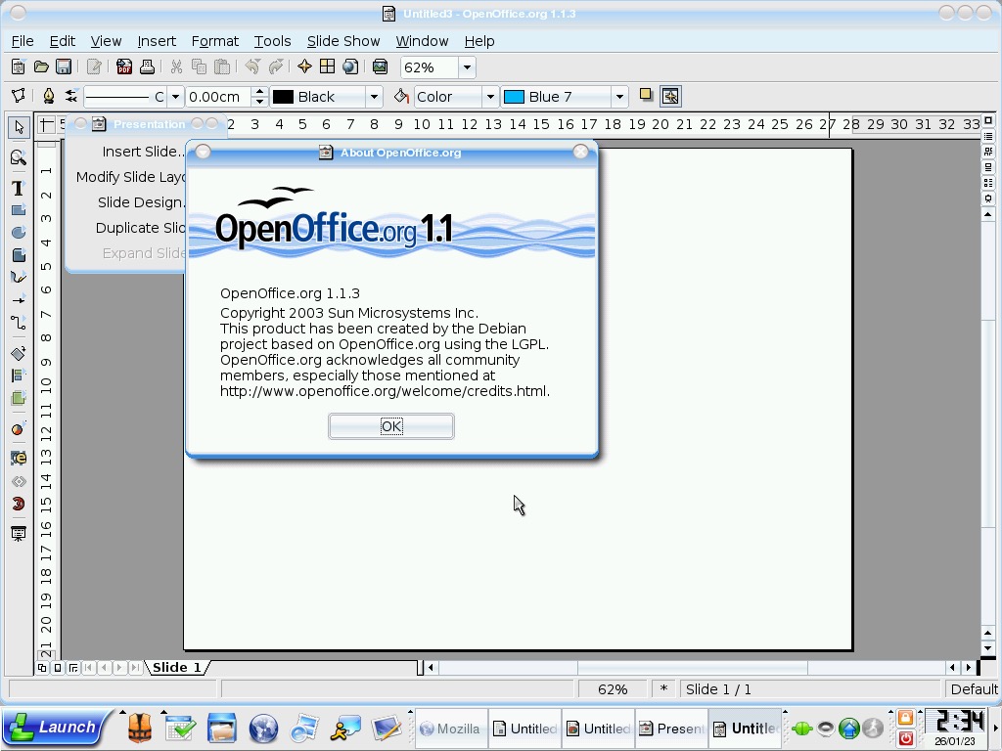Click the Zoom magnifier tool
Image resolution: width=1002 pixels, height=751 pixels.
[18, 157]
